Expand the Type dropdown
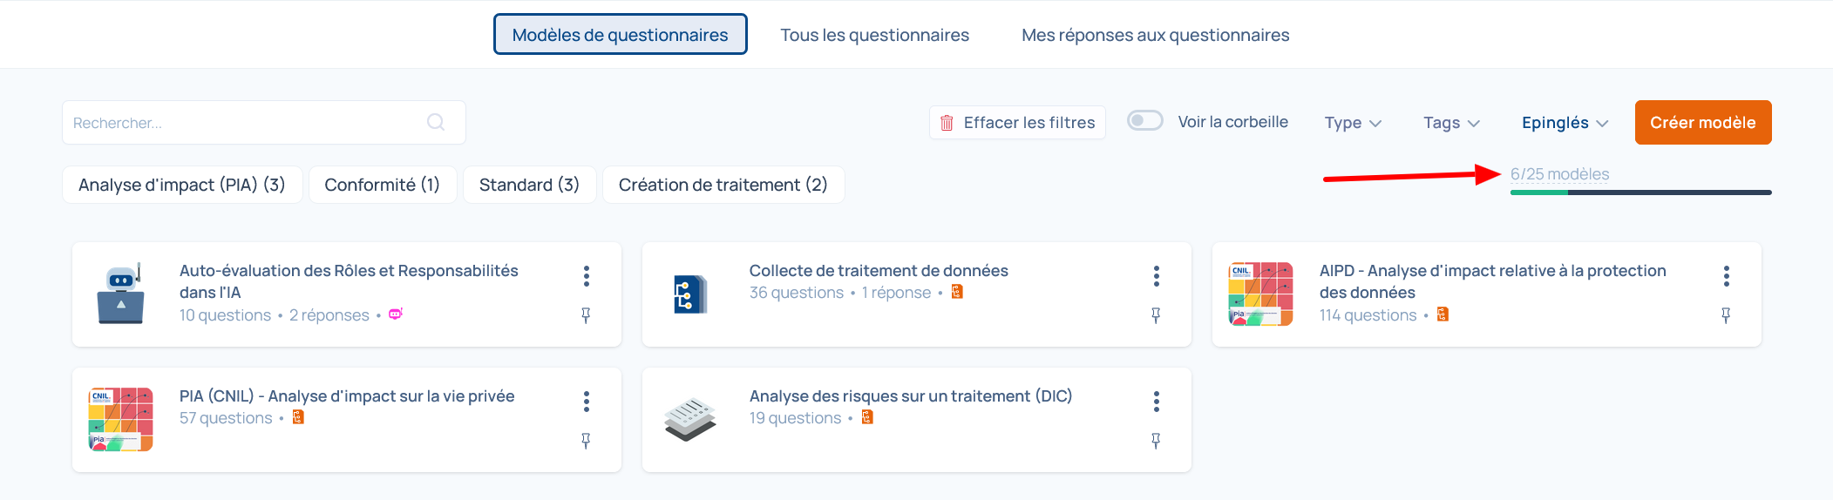Screen dimensions: 1833x500 tap(1353, 123)
